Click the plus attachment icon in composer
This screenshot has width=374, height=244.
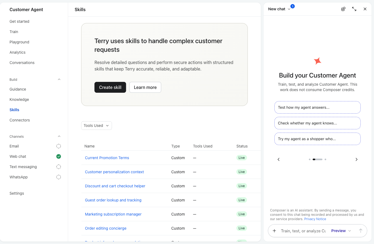274,231
